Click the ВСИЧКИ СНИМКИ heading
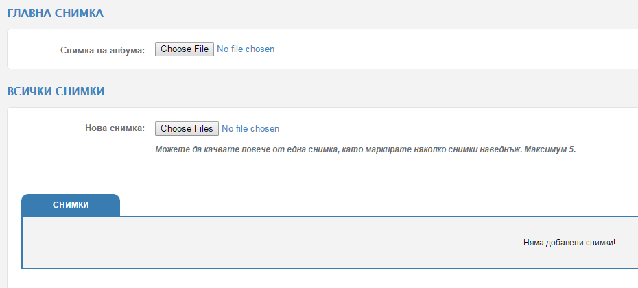Screen dimensions: 638x288 56,91
